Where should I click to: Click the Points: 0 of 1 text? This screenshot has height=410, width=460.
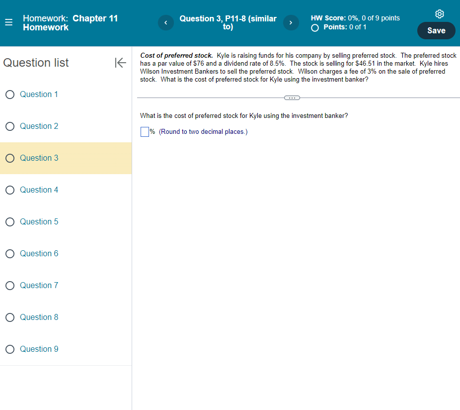click(345, 27)
